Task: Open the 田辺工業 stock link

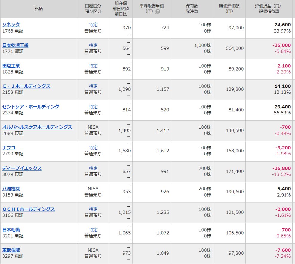Action: 11,66
